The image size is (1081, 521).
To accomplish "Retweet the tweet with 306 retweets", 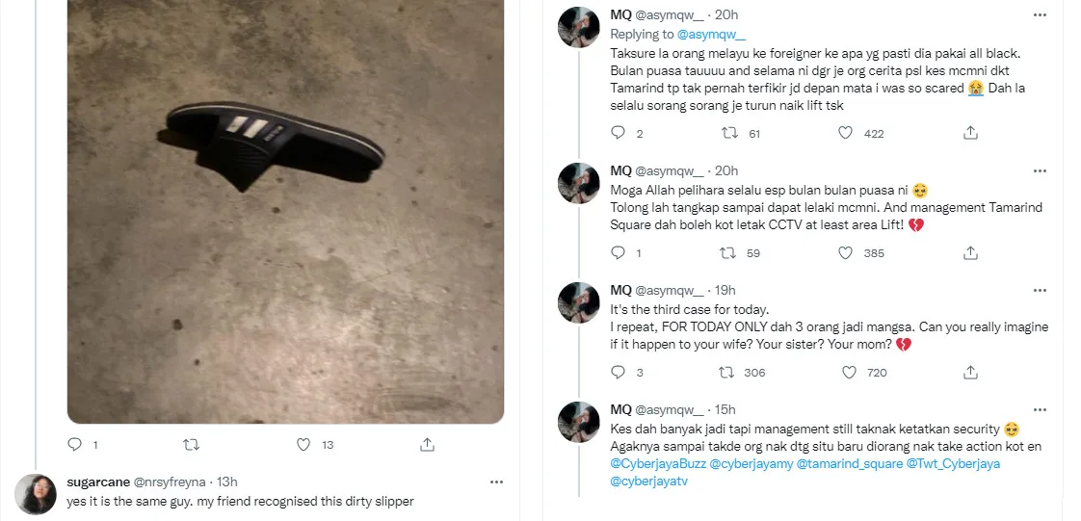I will click(729, 372).
